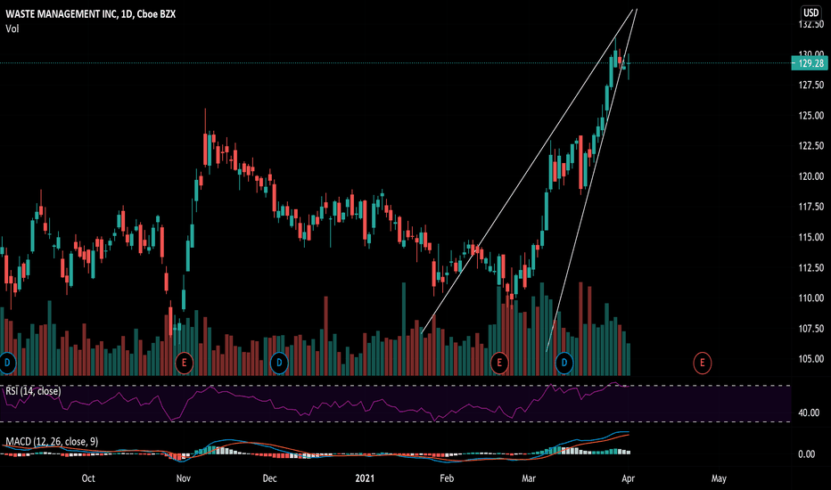Click the upcoming April earnings 'E' marker
This screenshot has height=490, width=831.
[703, 363]
